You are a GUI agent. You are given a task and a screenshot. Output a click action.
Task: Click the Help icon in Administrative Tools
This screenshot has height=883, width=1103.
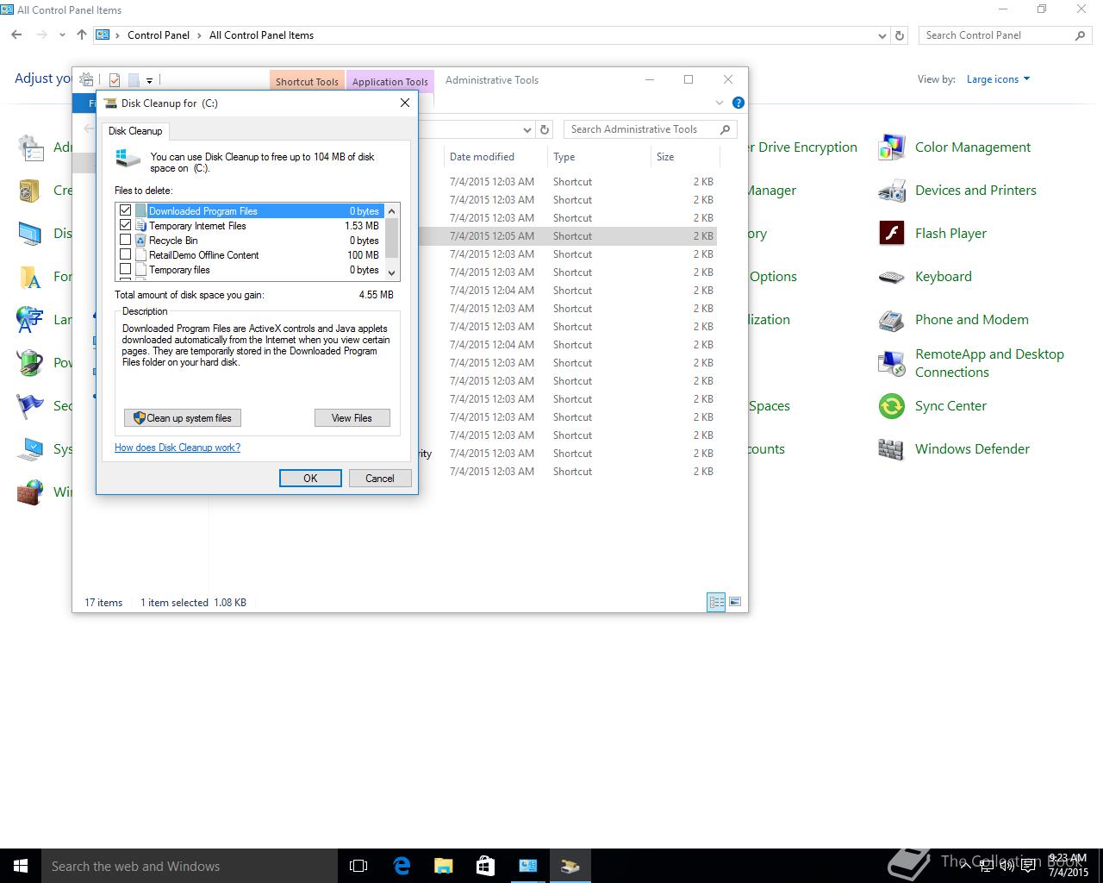point(738,103)
